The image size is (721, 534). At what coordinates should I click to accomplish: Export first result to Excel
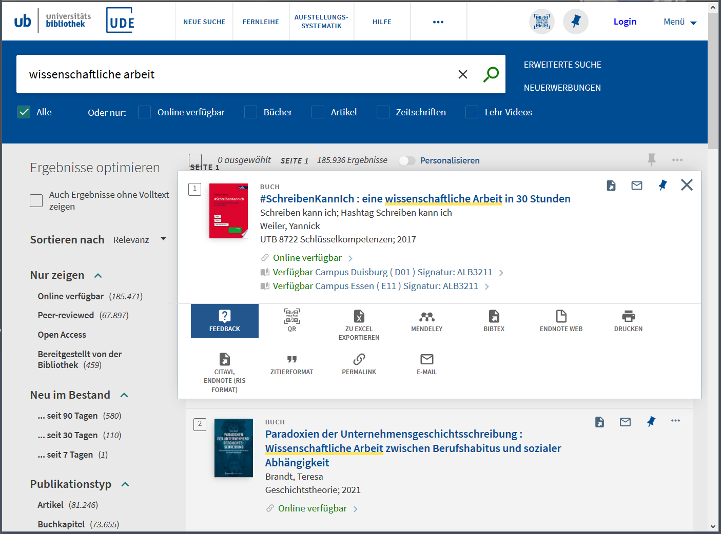359,324
